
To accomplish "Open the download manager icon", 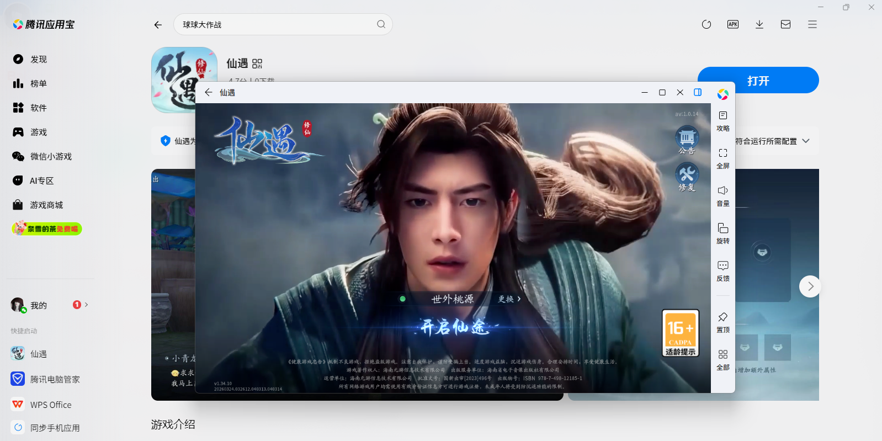I will point(759,24).
